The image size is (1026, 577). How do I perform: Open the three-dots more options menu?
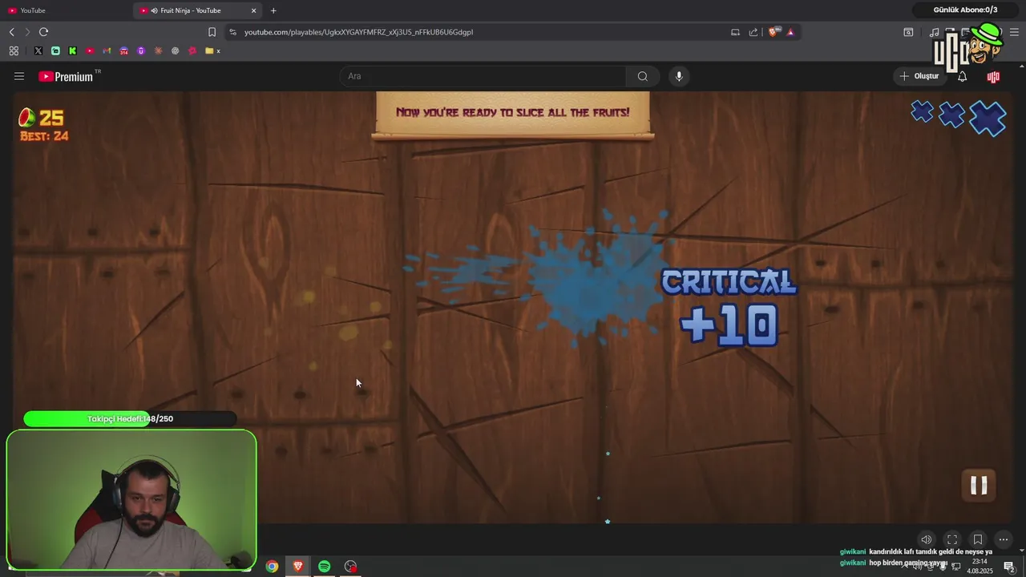pos(1003,539)
